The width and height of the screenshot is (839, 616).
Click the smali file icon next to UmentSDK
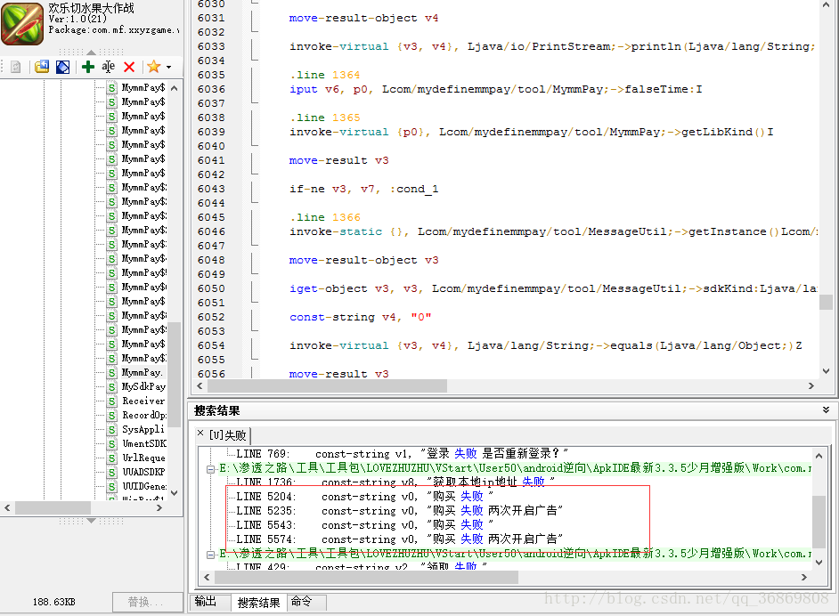(111, 444)
